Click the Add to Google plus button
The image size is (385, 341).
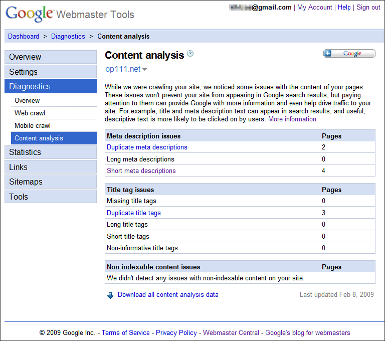click(349, 53)
